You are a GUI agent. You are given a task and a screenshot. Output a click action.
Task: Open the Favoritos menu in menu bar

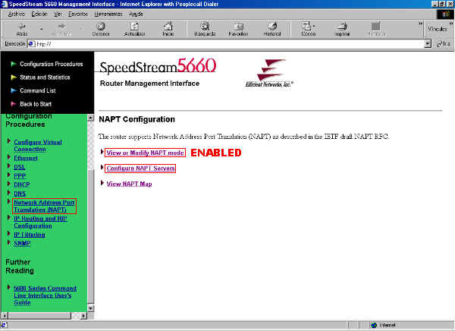77,14
